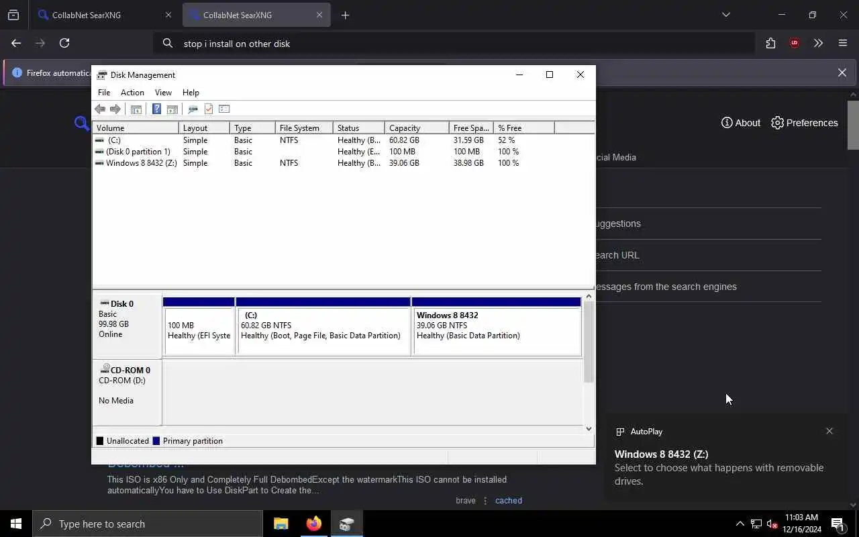
Task: Click the graphical view scroll up arrow
Action: pos(589,296)
